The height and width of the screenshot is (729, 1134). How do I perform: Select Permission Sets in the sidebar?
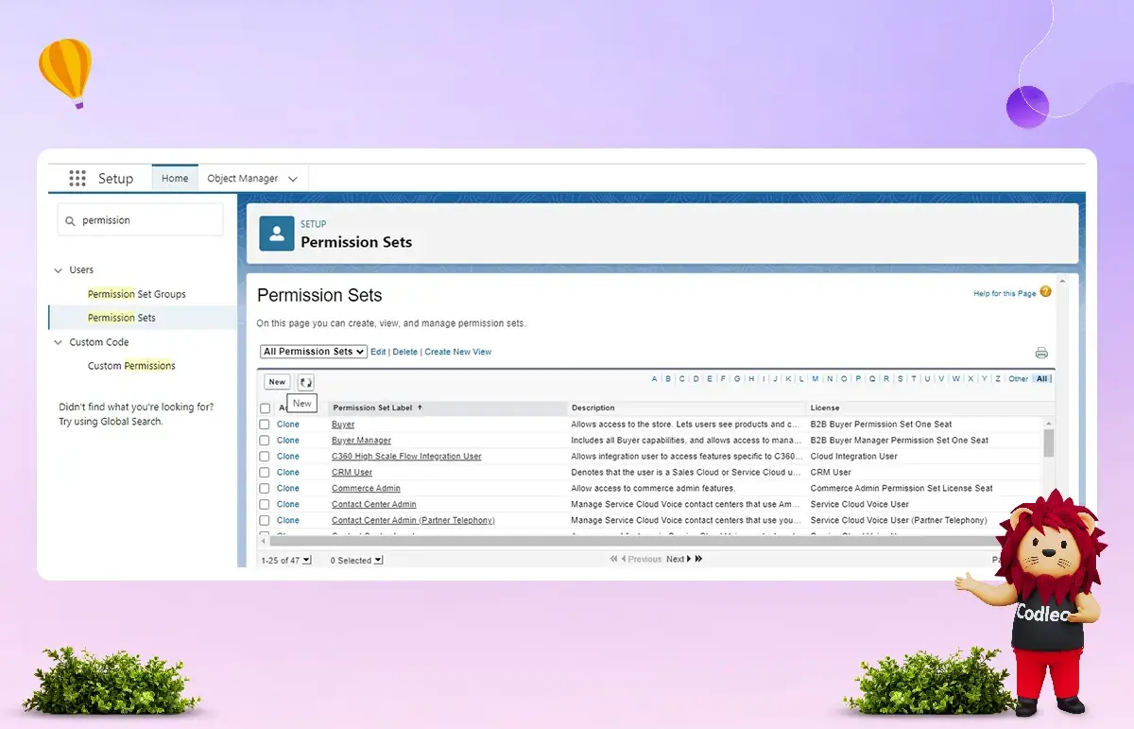coord(122,318)
